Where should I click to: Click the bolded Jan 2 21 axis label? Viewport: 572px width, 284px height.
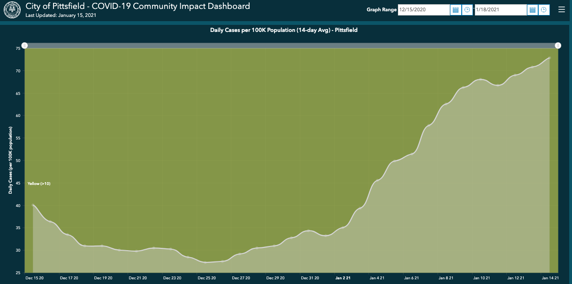click(x=343, y=278)
